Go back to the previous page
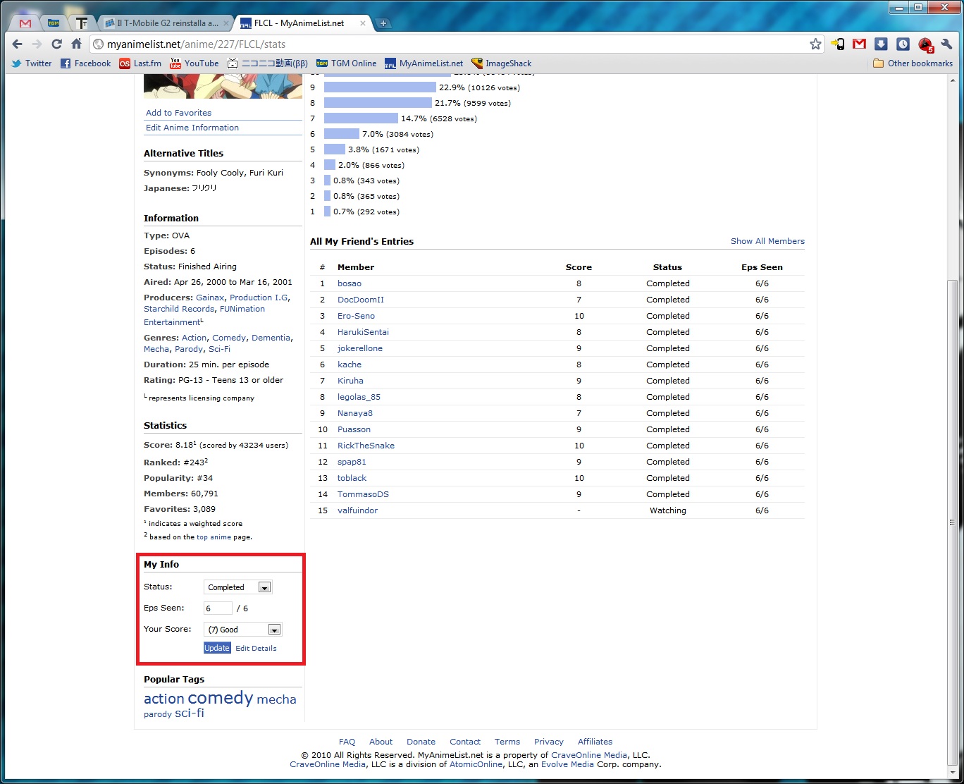964x784 pixels. click(18, 44)
